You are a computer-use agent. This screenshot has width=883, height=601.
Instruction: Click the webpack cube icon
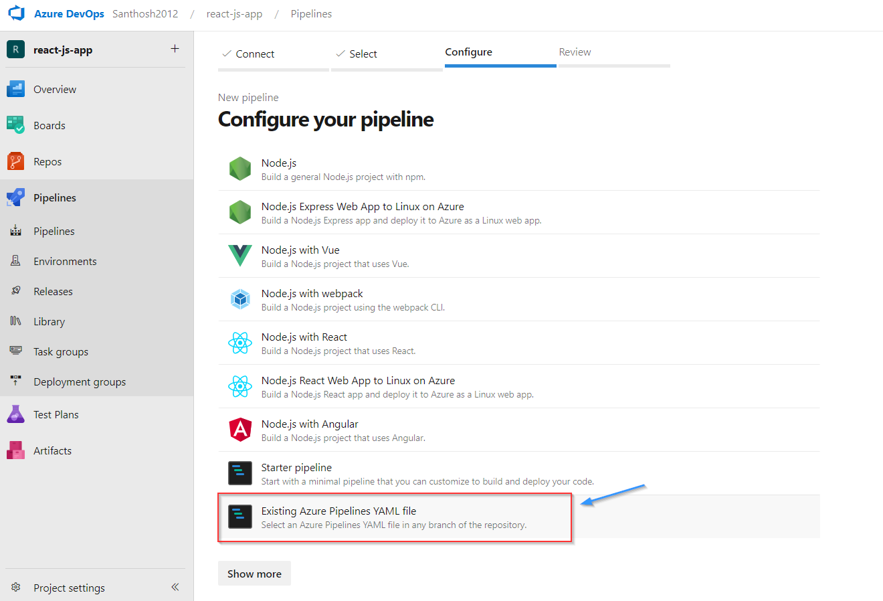tap(240, 299)
